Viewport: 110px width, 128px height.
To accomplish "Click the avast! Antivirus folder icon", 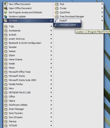I will (6, 39).
